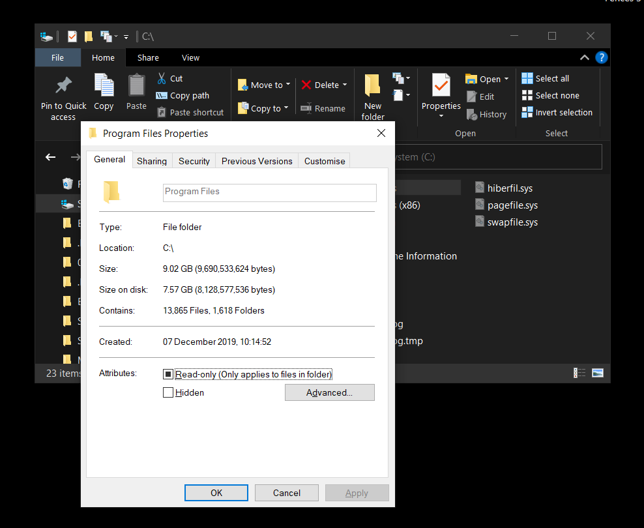The width and height of the screenshot is (644, 528).
Task: Click the Copy icon in ribbon
Action: click(104, 85)
